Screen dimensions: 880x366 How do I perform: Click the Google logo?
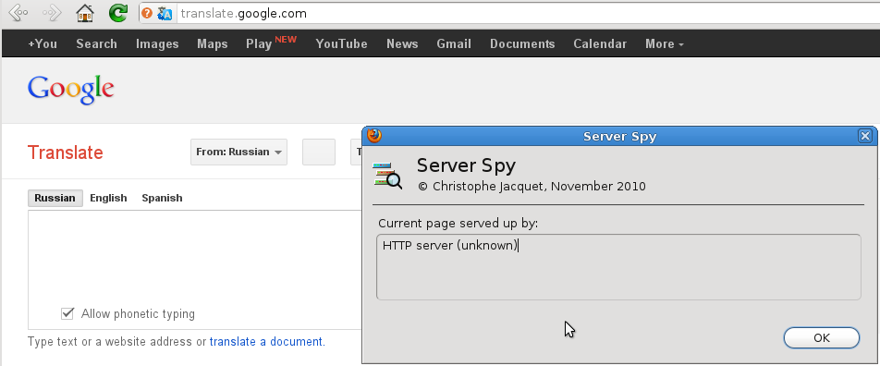pyautogui.click(x=70, y=90)
